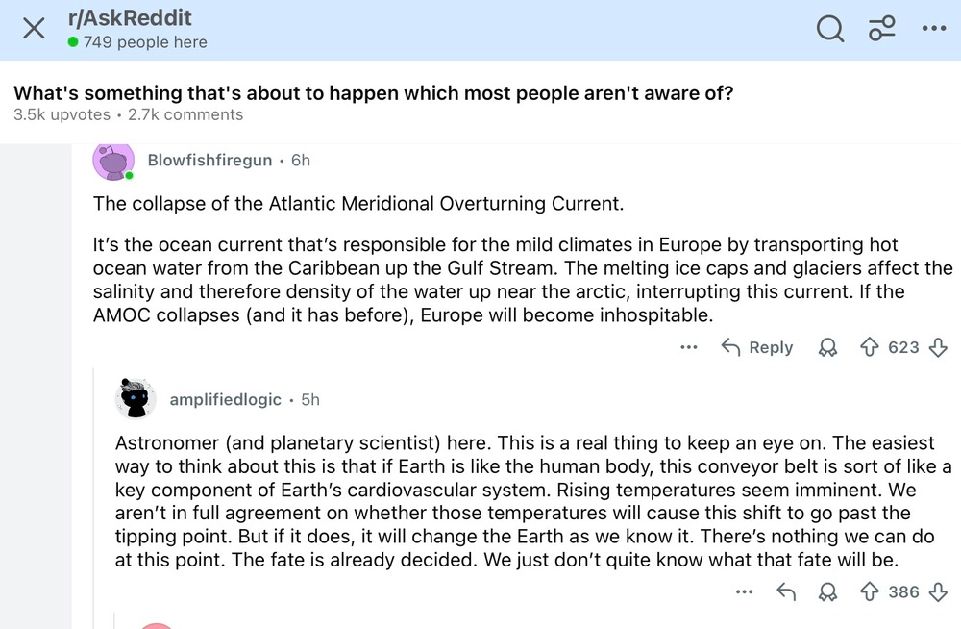Screen dimensions: 961x629
Task: Downvote amplifiedlogic's astronomer comment
Action: coord(939,592)
